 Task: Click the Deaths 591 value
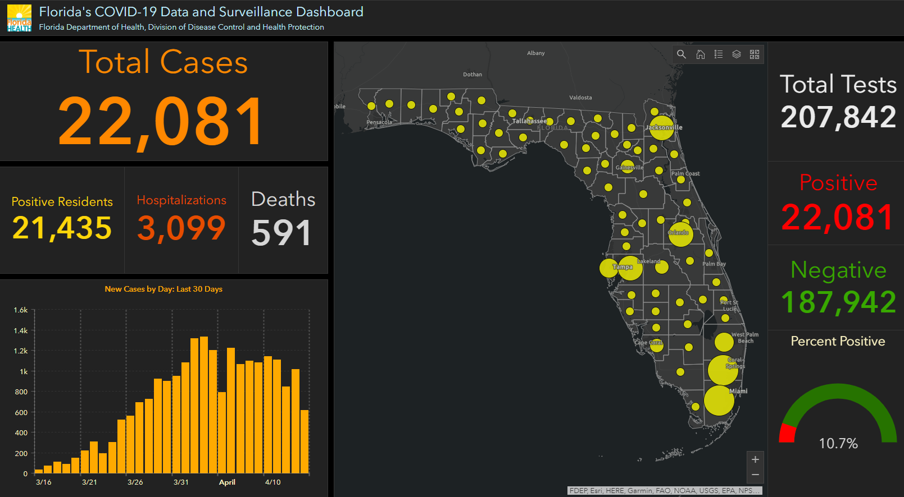coord(281,233)
